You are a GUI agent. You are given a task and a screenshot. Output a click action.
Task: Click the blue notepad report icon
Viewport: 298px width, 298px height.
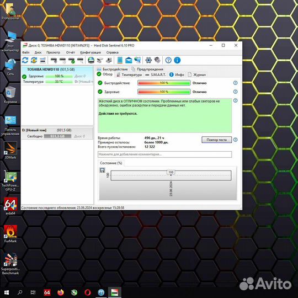120,60
